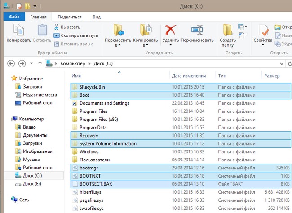The image size is (292, 213).
Task: Open the File (Файл) menu
Action: [14, 17]
